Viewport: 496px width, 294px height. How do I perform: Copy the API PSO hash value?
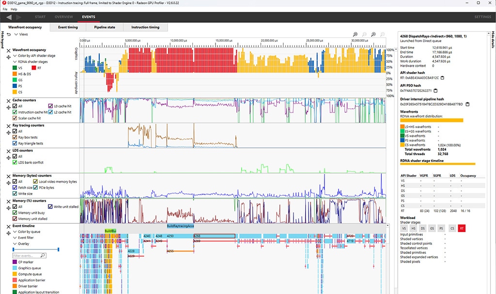[x=435, y=90]
